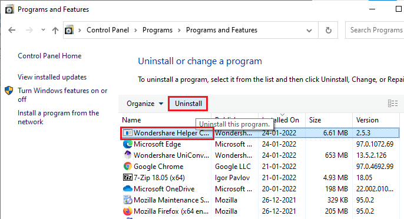Click the 6.61 MB size cell
Viewport: 404px width, 219px height.
pyautogui.click(x=336, y=133)
